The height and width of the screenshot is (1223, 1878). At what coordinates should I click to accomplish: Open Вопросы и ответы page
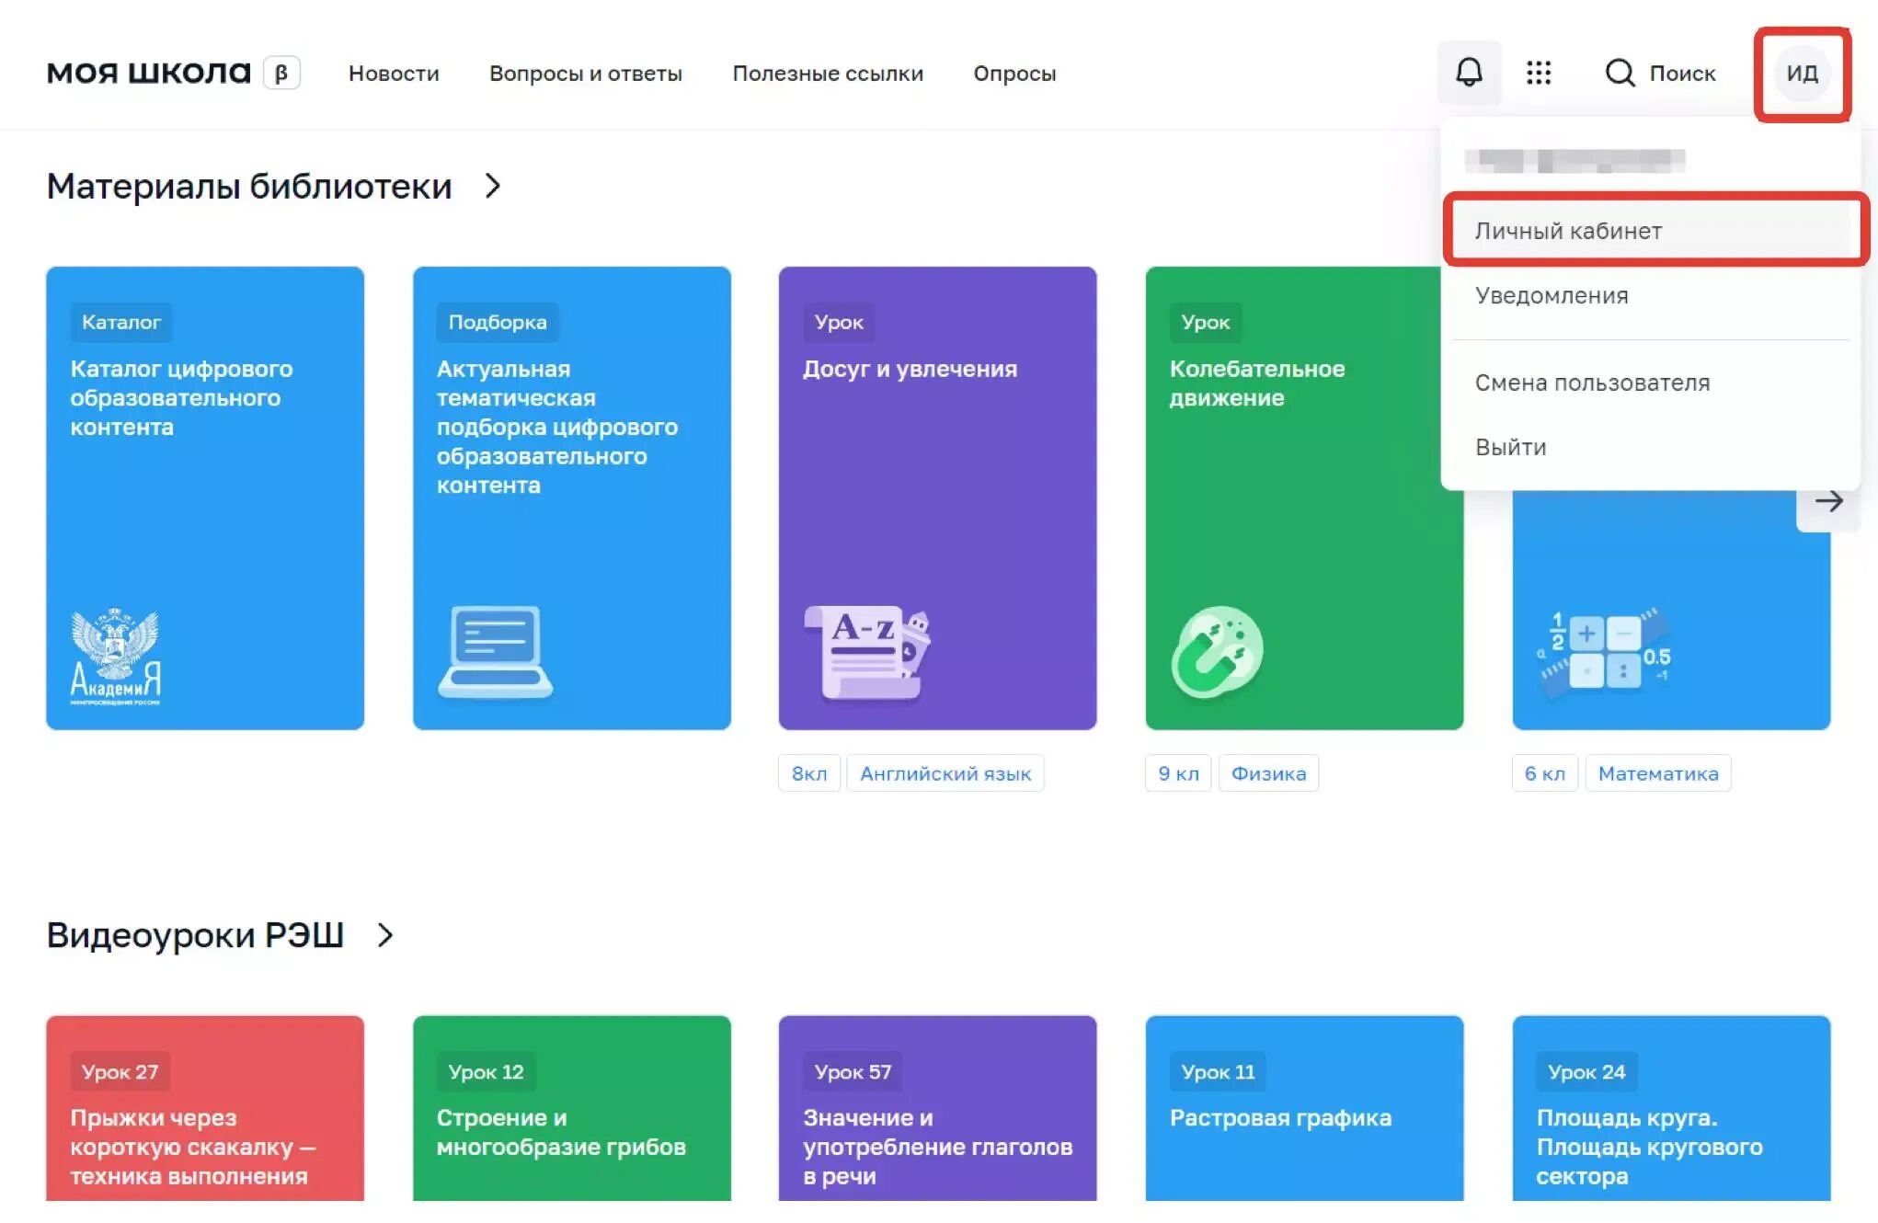(x=586, y=74)
